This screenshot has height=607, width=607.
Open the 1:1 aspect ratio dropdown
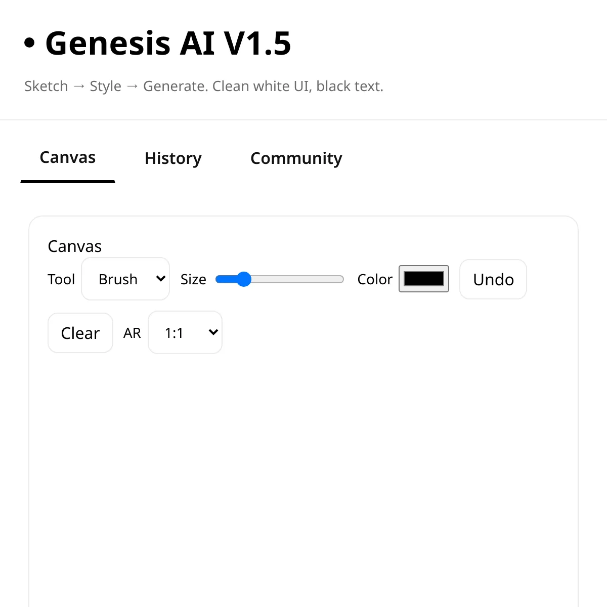185,332
